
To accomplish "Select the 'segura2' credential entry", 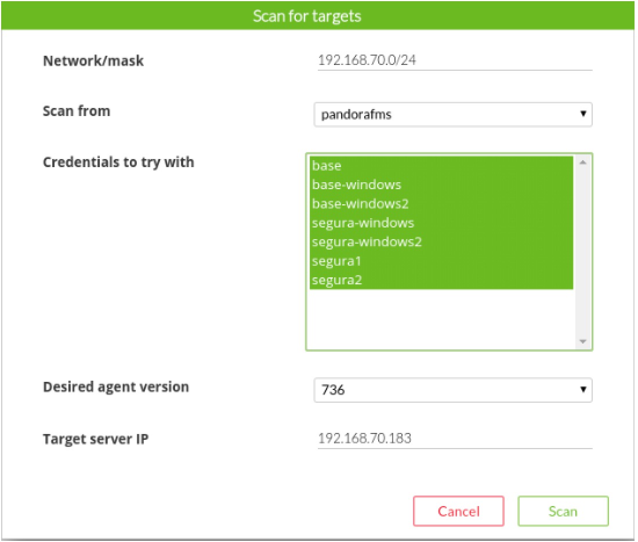I will (441, 280).
